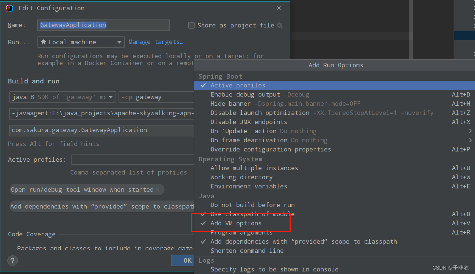Toggle Add VM options entry
This screenshot has width=475, height=274.
click(x=335, y=223)
